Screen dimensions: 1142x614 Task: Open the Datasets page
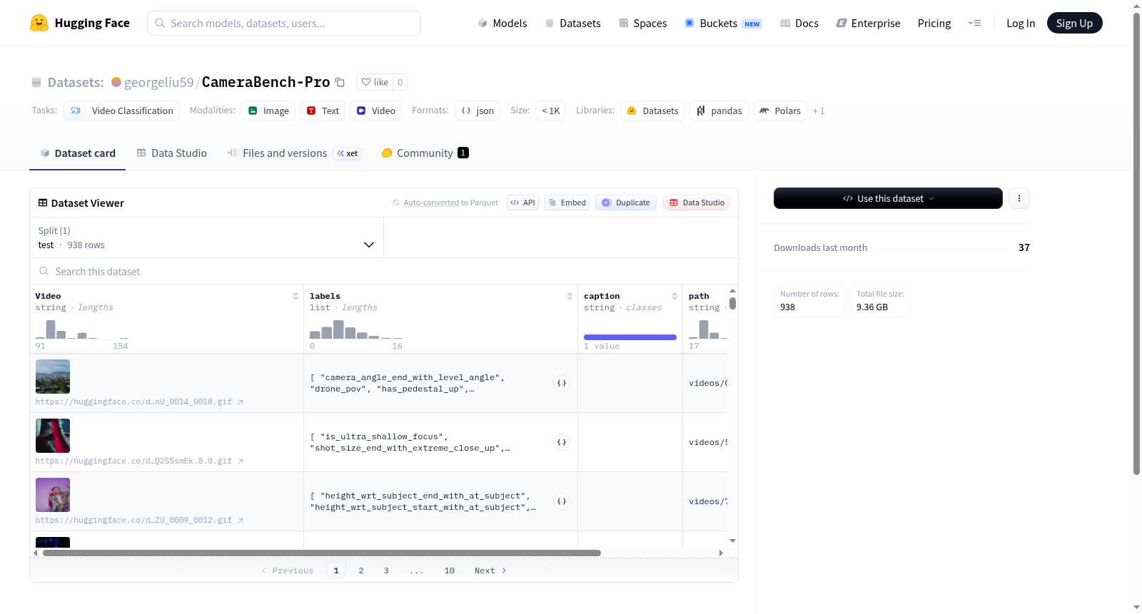click(572, 23)
